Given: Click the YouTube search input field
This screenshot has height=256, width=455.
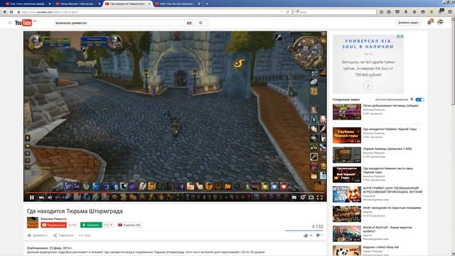Looking at the screenshot, I should point(119,23).
